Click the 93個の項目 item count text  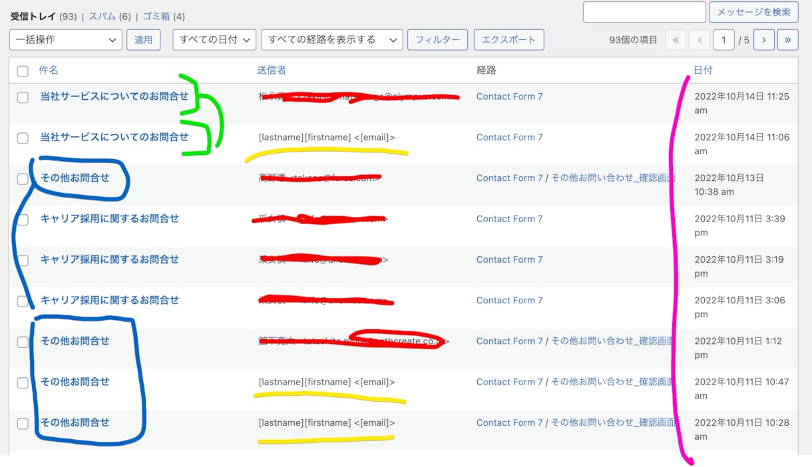[634, 40]
